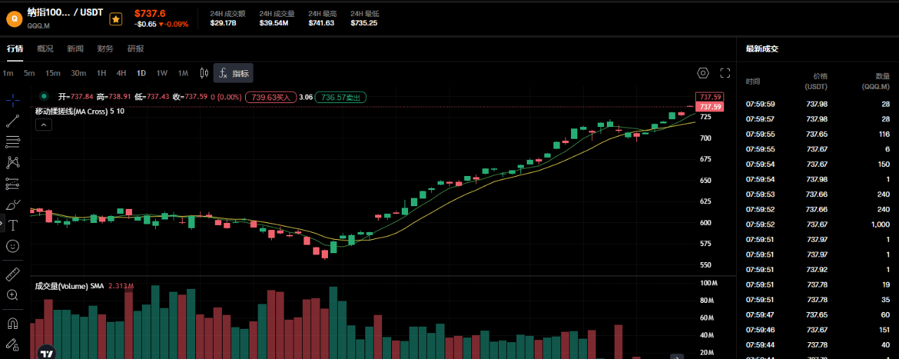Switch to the 行情 tab
899x359 pixels.
[x=15, y=48]
